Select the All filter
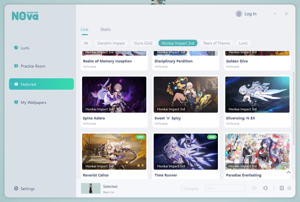The height and width of the screenshot is (202, 300). pos(86,43)
